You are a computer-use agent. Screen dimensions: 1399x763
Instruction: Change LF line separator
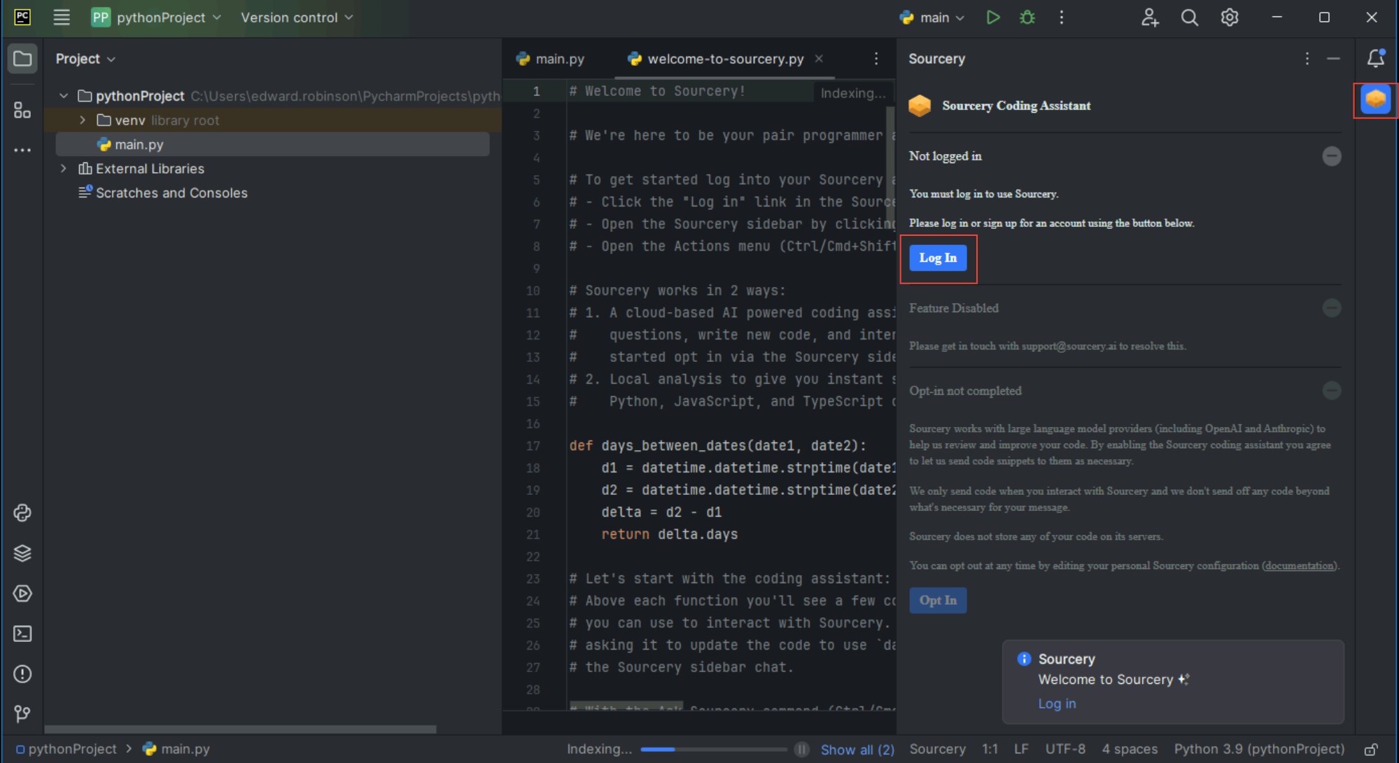click(x=1021, y=749)
